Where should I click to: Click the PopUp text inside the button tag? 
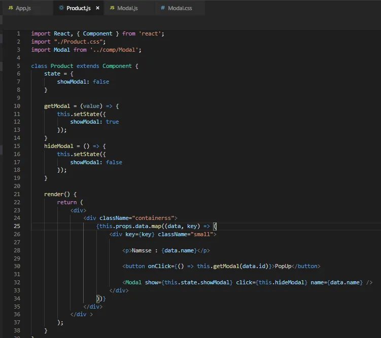(x=283, y=266)
